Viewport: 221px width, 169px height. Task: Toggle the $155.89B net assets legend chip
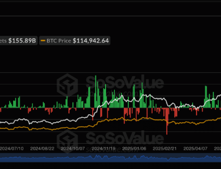tap(18, 41)
